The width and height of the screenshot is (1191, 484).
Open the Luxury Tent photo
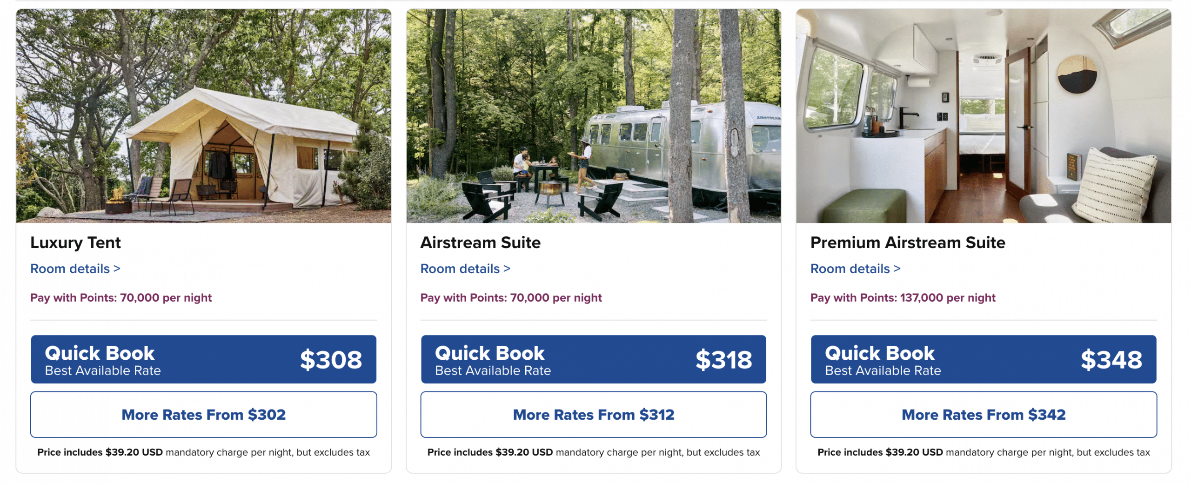203,116
